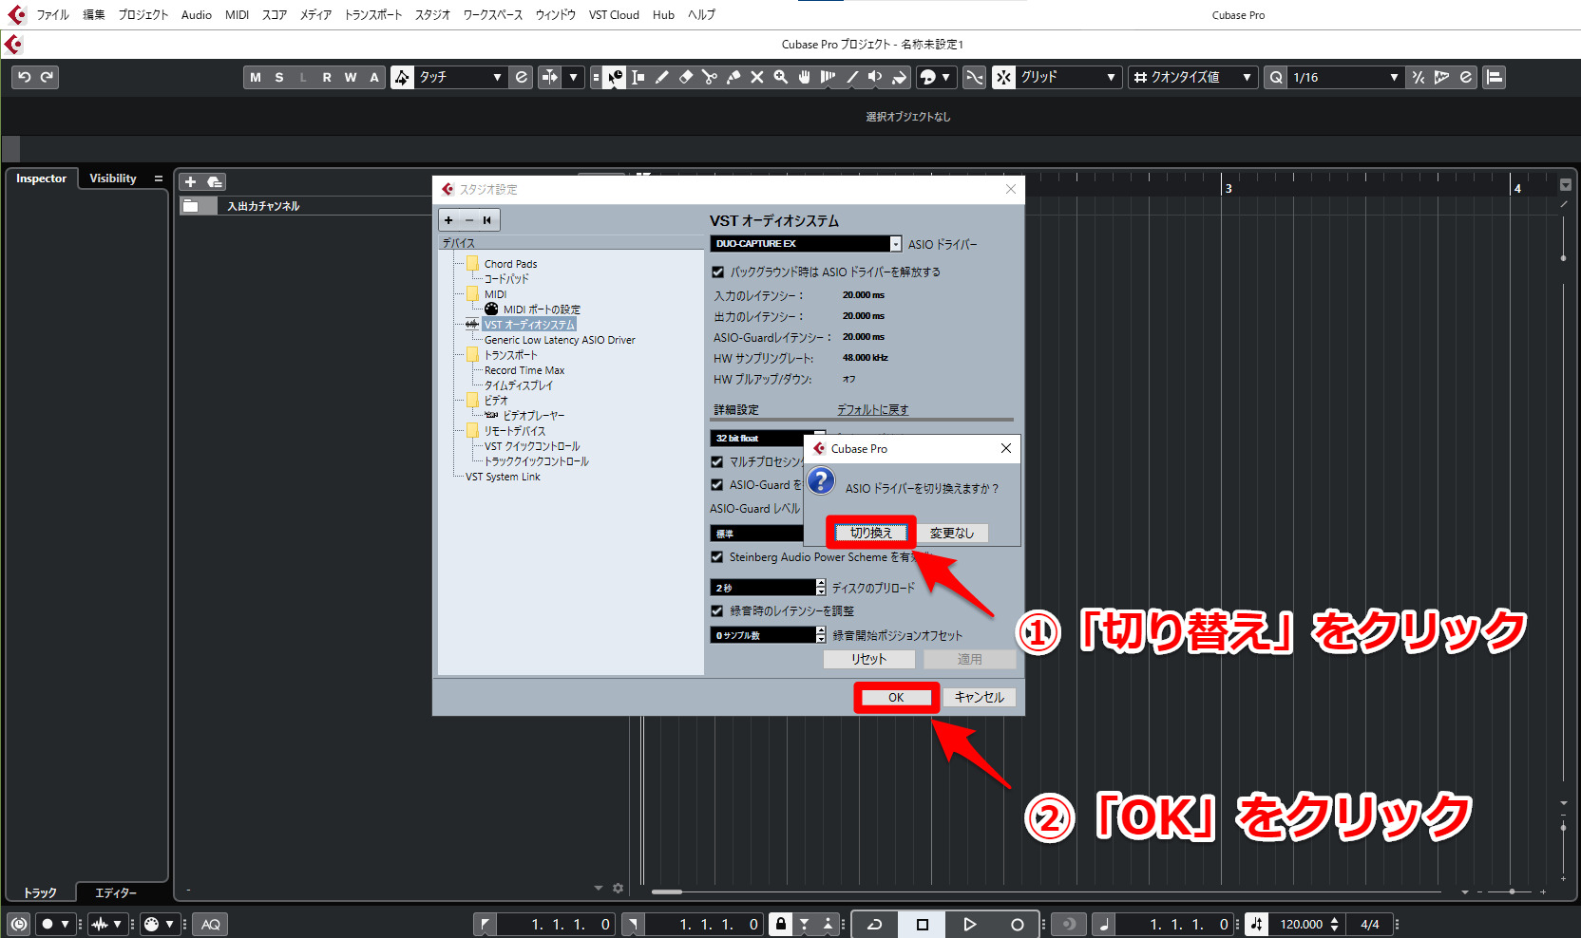Select Generic Low Latency ASIO Driver item
The width and height of the screenshot is (1581, 938).
(560, 340)
